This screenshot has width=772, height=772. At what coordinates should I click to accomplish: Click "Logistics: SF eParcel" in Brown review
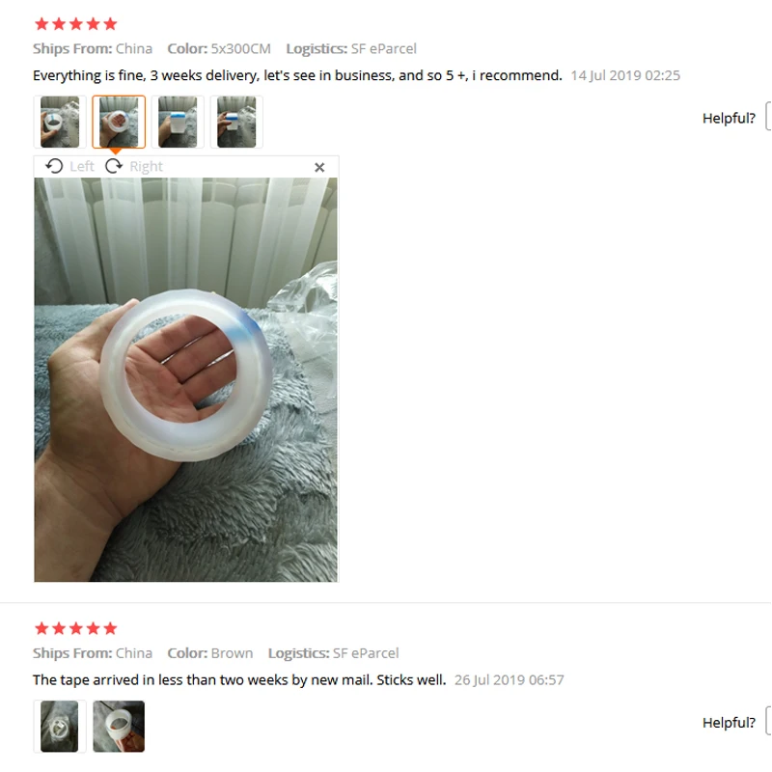coord(333,653)
